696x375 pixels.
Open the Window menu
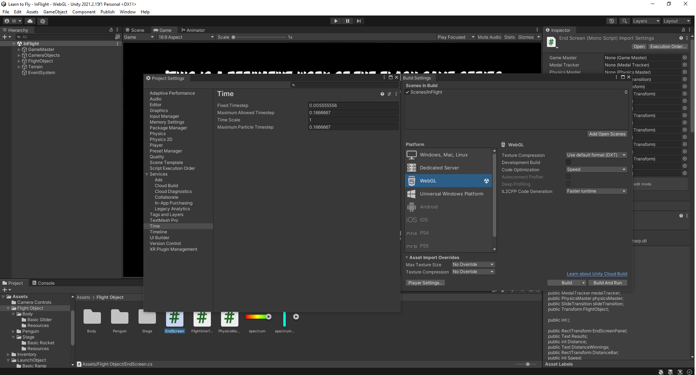pos(128,12)
